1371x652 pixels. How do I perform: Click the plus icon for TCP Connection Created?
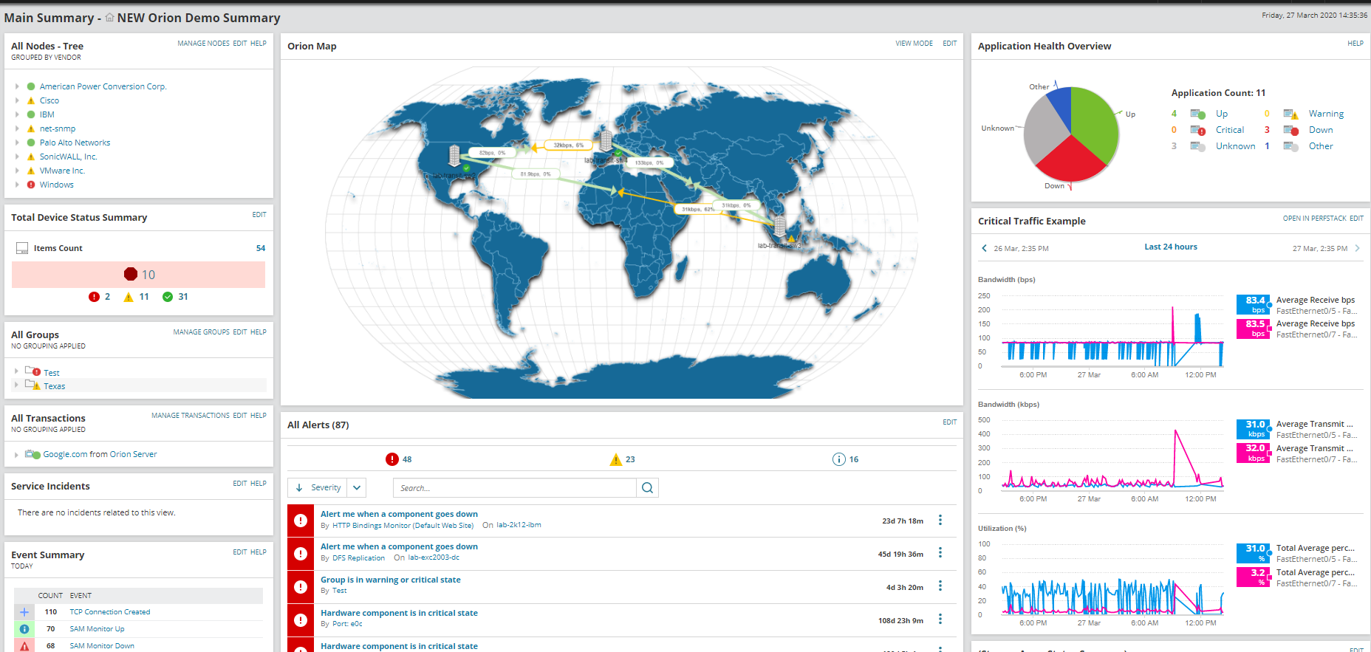coord(24,612)
